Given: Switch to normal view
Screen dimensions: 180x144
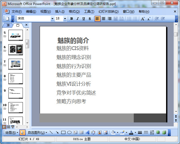Looking at the screenshot, I should pyautogui.click(x=4, y=127).
